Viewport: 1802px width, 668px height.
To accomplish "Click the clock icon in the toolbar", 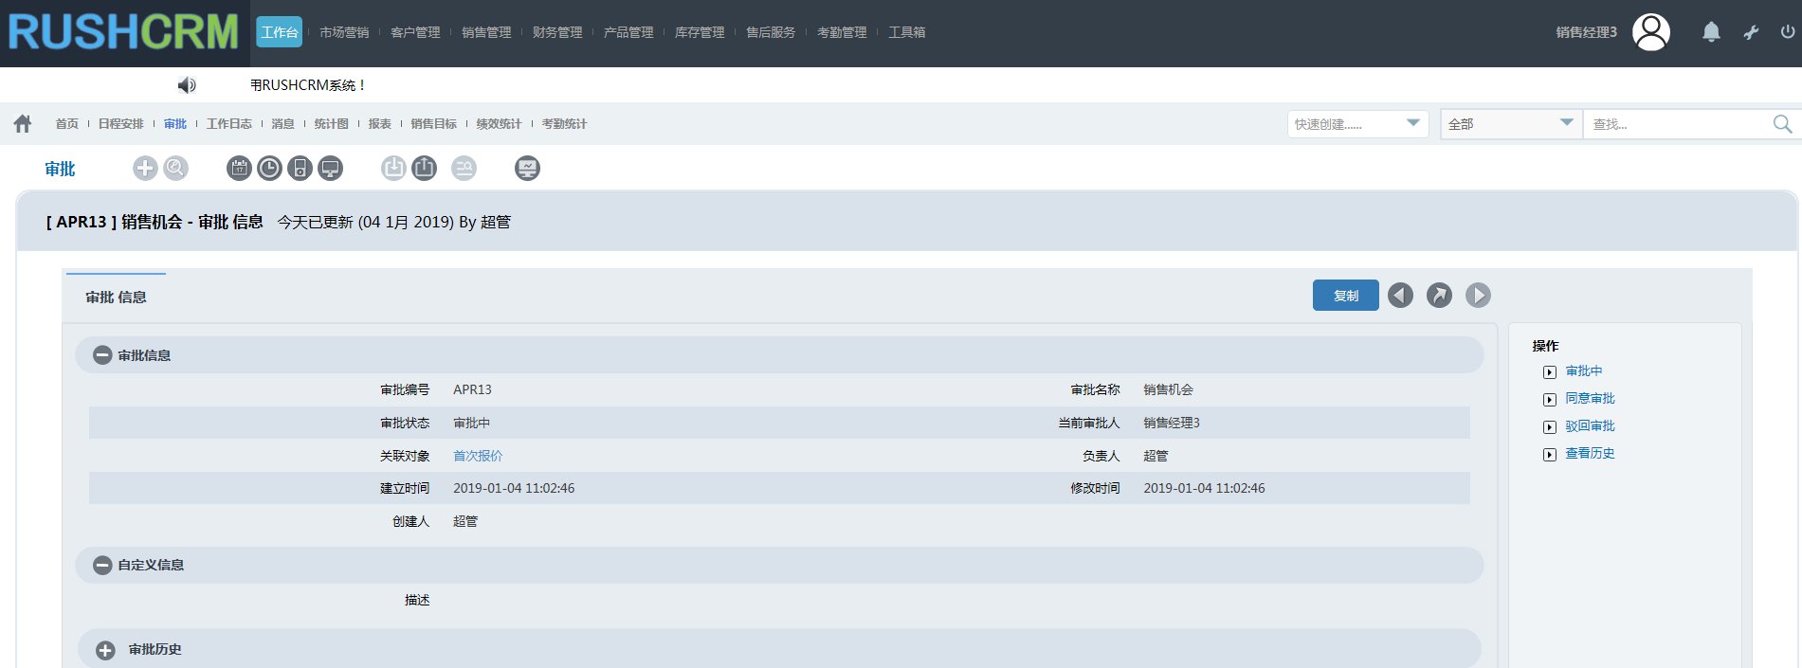I will (270, 169).
